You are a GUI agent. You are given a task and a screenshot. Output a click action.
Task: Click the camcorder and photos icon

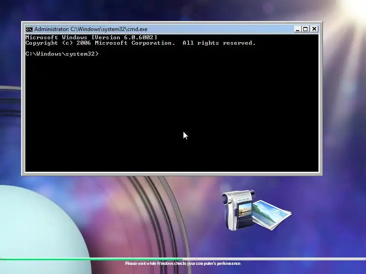257,211
